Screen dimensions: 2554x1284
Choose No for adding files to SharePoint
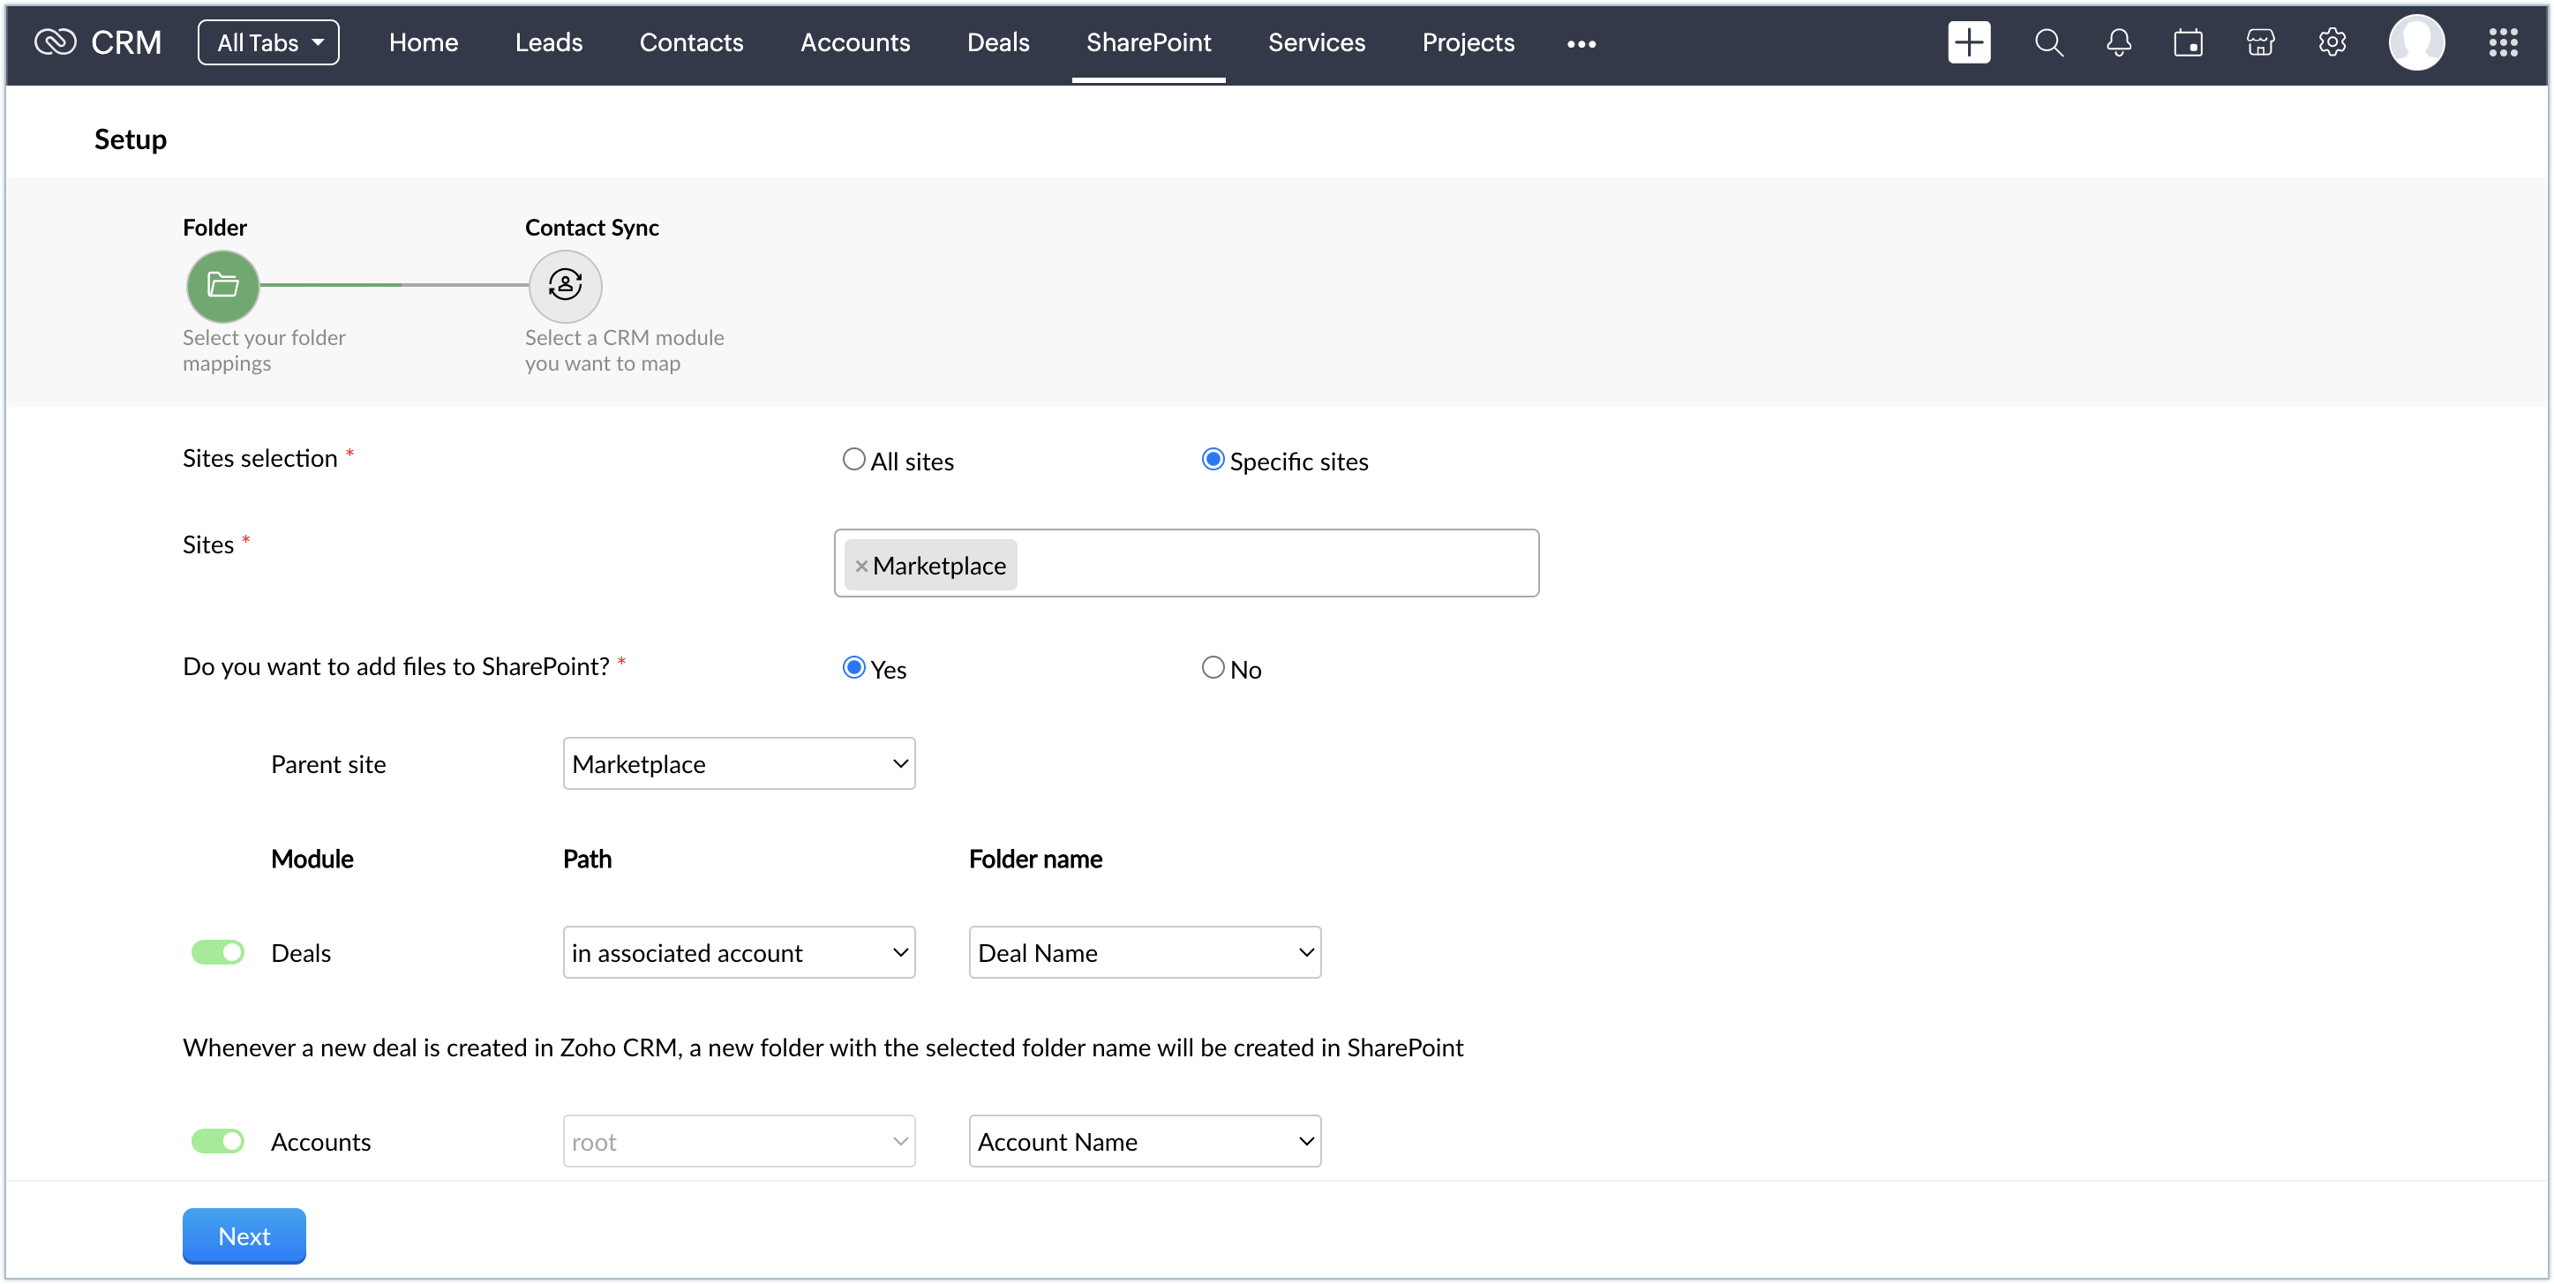pyautogui.click(x=1213, y=668)
